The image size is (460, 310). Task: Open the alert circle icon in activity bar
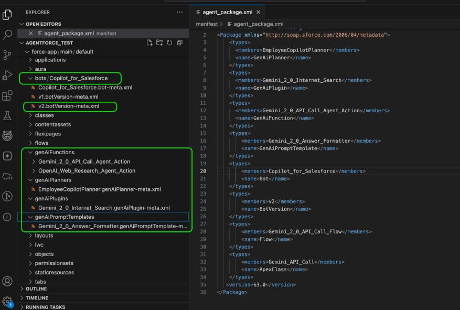(x=7, y=217)
